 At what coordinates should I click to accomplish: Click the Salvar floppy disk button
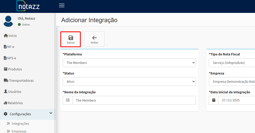tap(71, 39)
